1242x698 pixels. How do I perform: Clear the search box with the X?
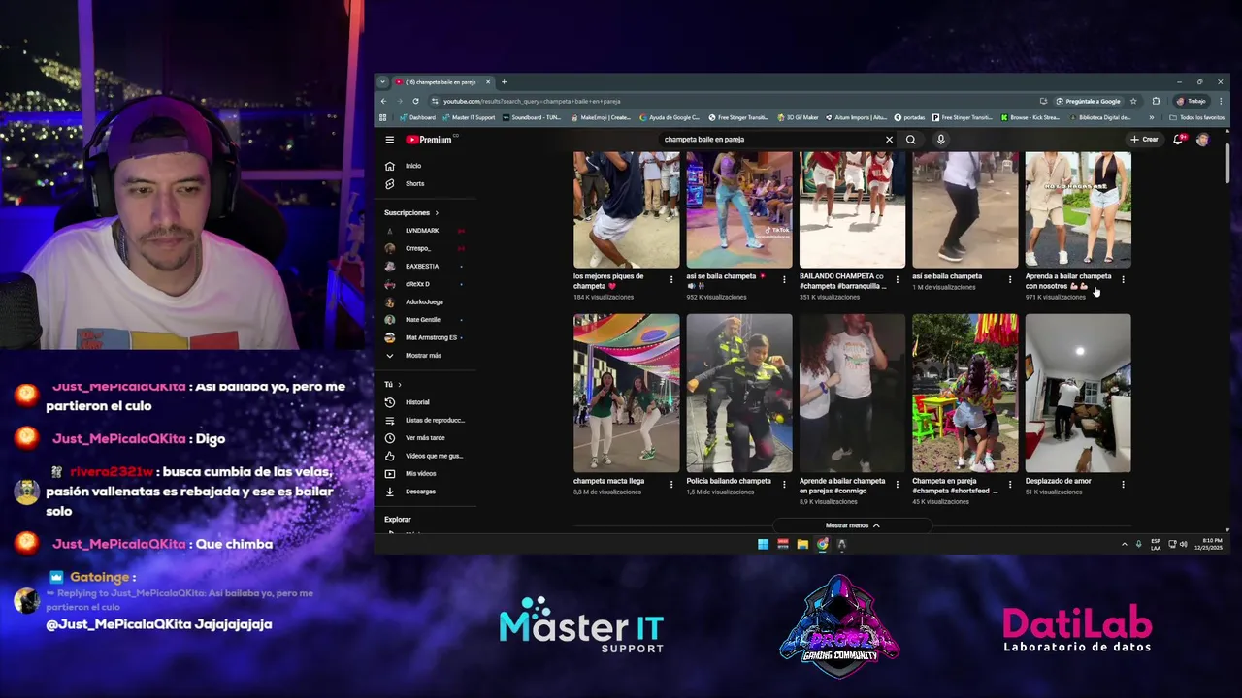(x=889, y=140)
